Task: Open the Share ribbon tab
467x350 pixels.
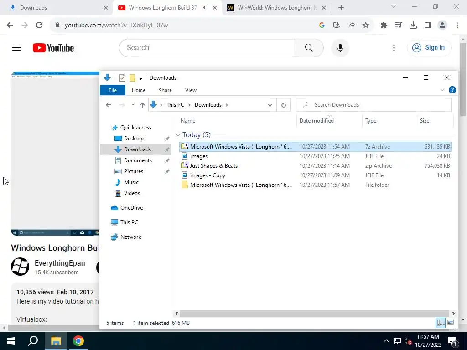Action: click(165, 90)
